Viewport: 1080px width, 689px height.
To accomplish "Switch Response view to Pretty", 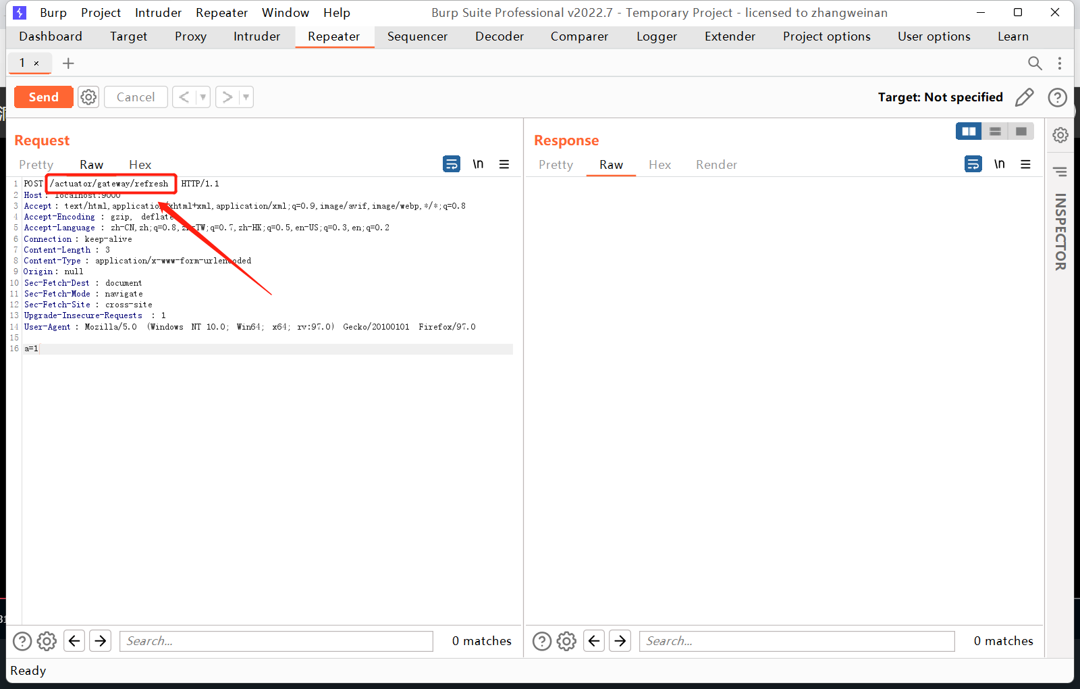I will (556, 165).
